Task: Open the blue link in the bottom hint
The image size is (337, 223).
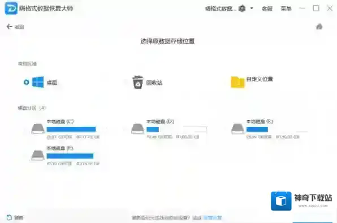Action: coord(213,218)
